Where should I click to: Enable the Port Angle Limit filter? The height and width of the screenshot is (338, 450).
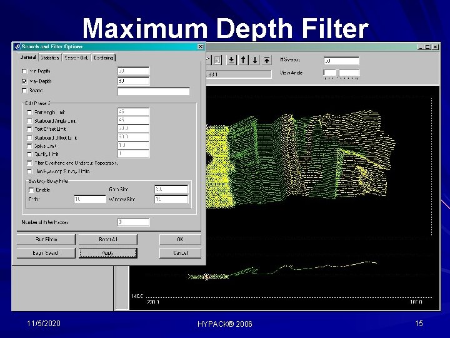(29, 113)
